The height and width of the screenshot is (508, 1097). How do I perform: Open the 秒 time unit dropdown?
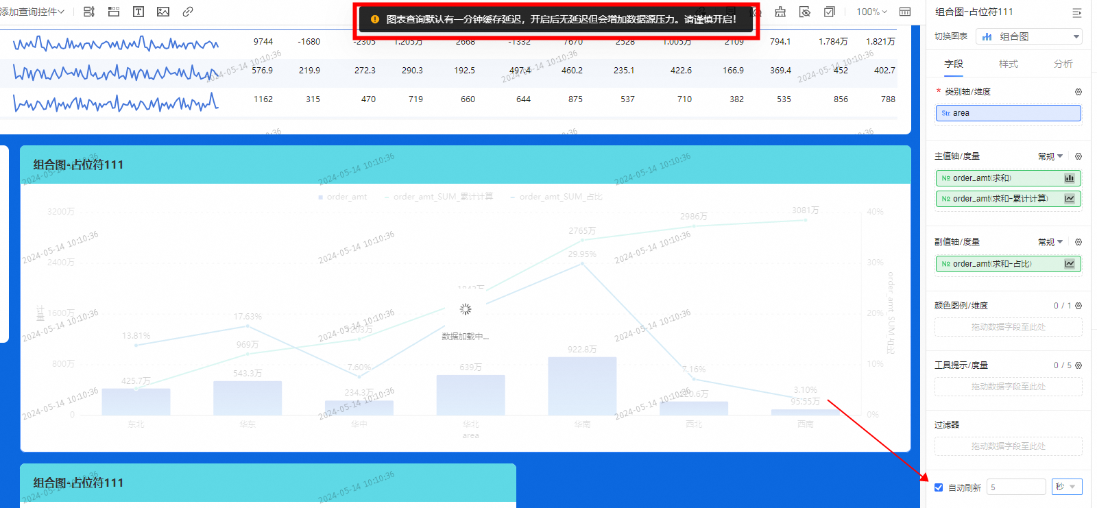[1066, 487]
